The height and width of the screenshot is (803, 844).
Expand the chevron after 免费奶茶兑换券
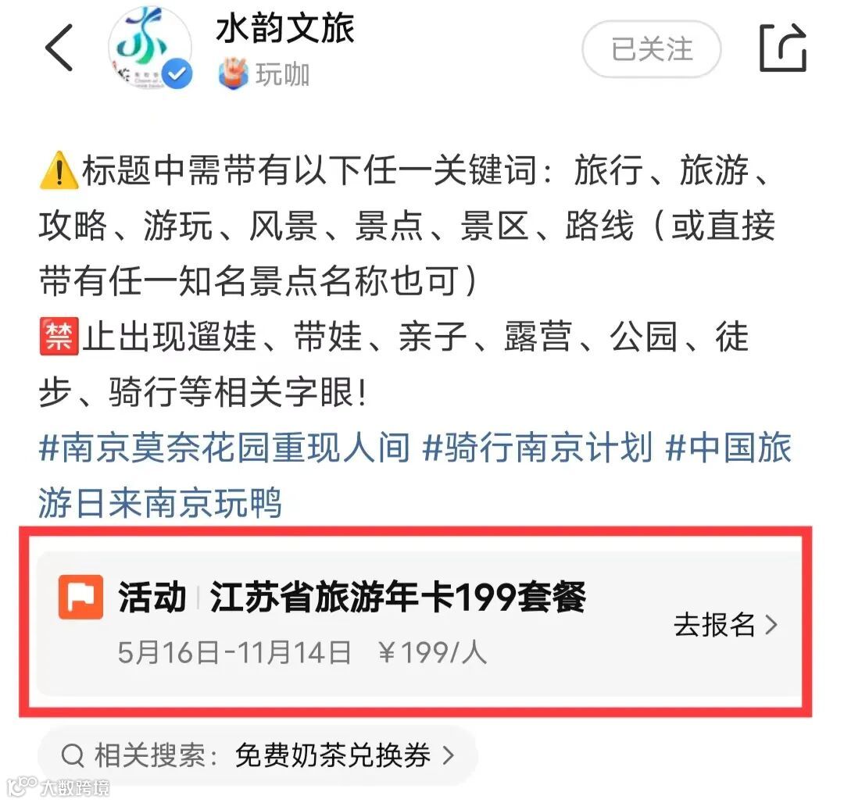[x=448, y=755]
